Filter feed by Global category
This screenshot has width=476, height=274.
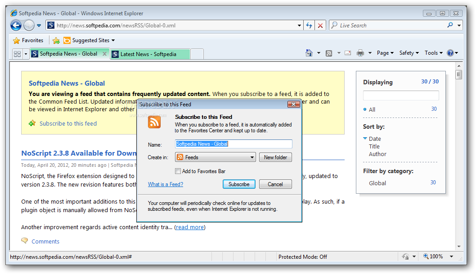[x=377, y=183]
